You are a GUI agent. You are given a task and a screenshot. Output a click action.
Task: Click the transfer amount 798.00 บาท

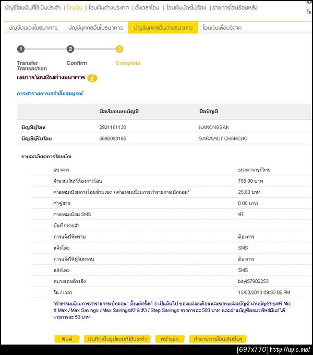tap(250, 181)
